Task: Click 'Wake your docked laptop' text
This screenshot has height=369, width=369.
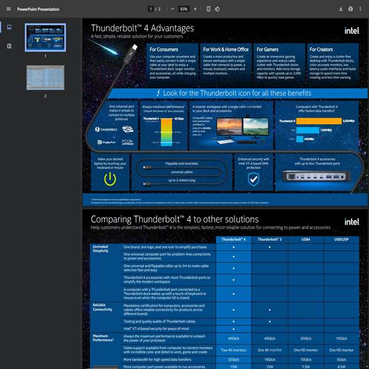Action: pos(110,164)
